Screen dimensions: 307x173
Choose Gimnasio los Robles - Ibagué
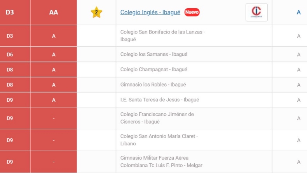pyautogui.click(x=153, y=85)
